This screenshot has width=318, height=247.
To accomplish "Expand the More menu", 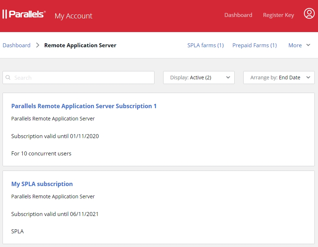I will (299, 45).
